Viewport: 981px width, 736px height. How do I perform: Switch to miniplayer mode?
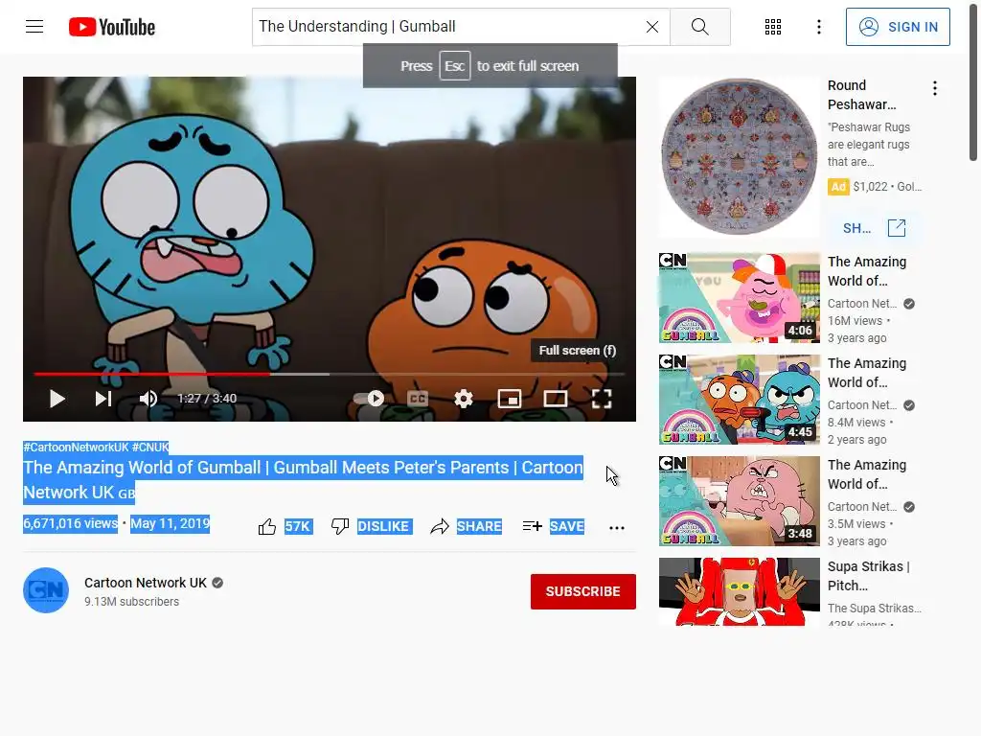click(510, 399)
